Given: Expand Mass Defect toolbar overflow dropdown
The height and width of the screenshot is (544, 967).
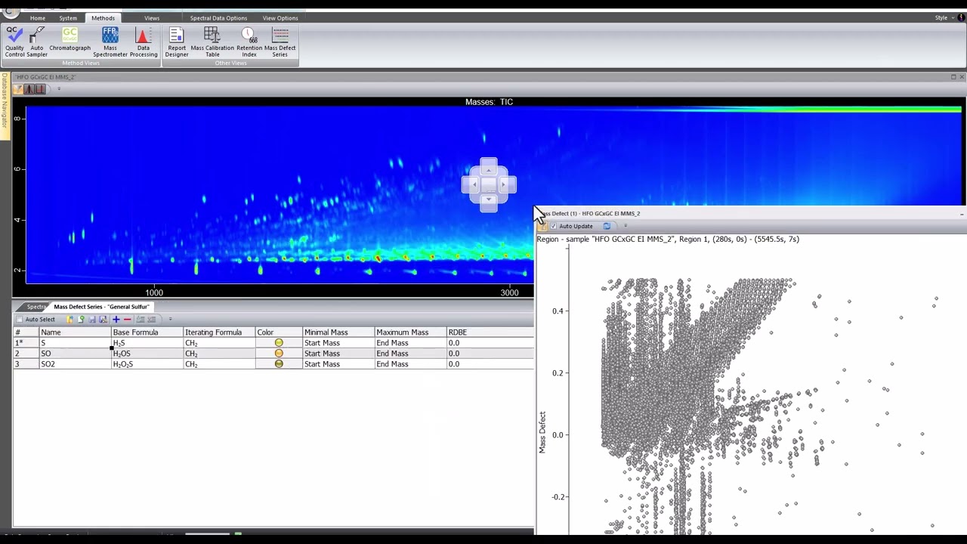Looking at the screenshot, I should coord(625,226).
